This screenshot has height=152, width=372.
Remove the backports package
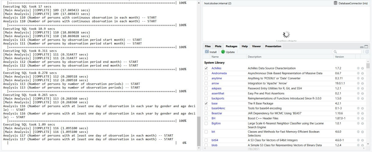pos(362,98)
